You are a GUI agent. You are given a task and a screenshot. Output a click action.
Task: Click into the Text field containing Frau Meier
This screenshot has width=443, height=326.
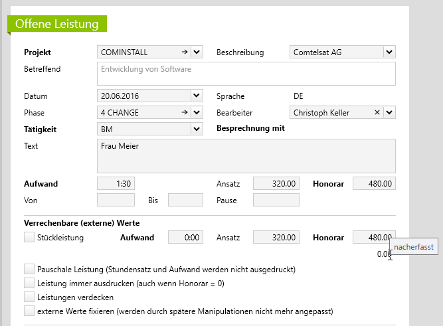[246, 156]
